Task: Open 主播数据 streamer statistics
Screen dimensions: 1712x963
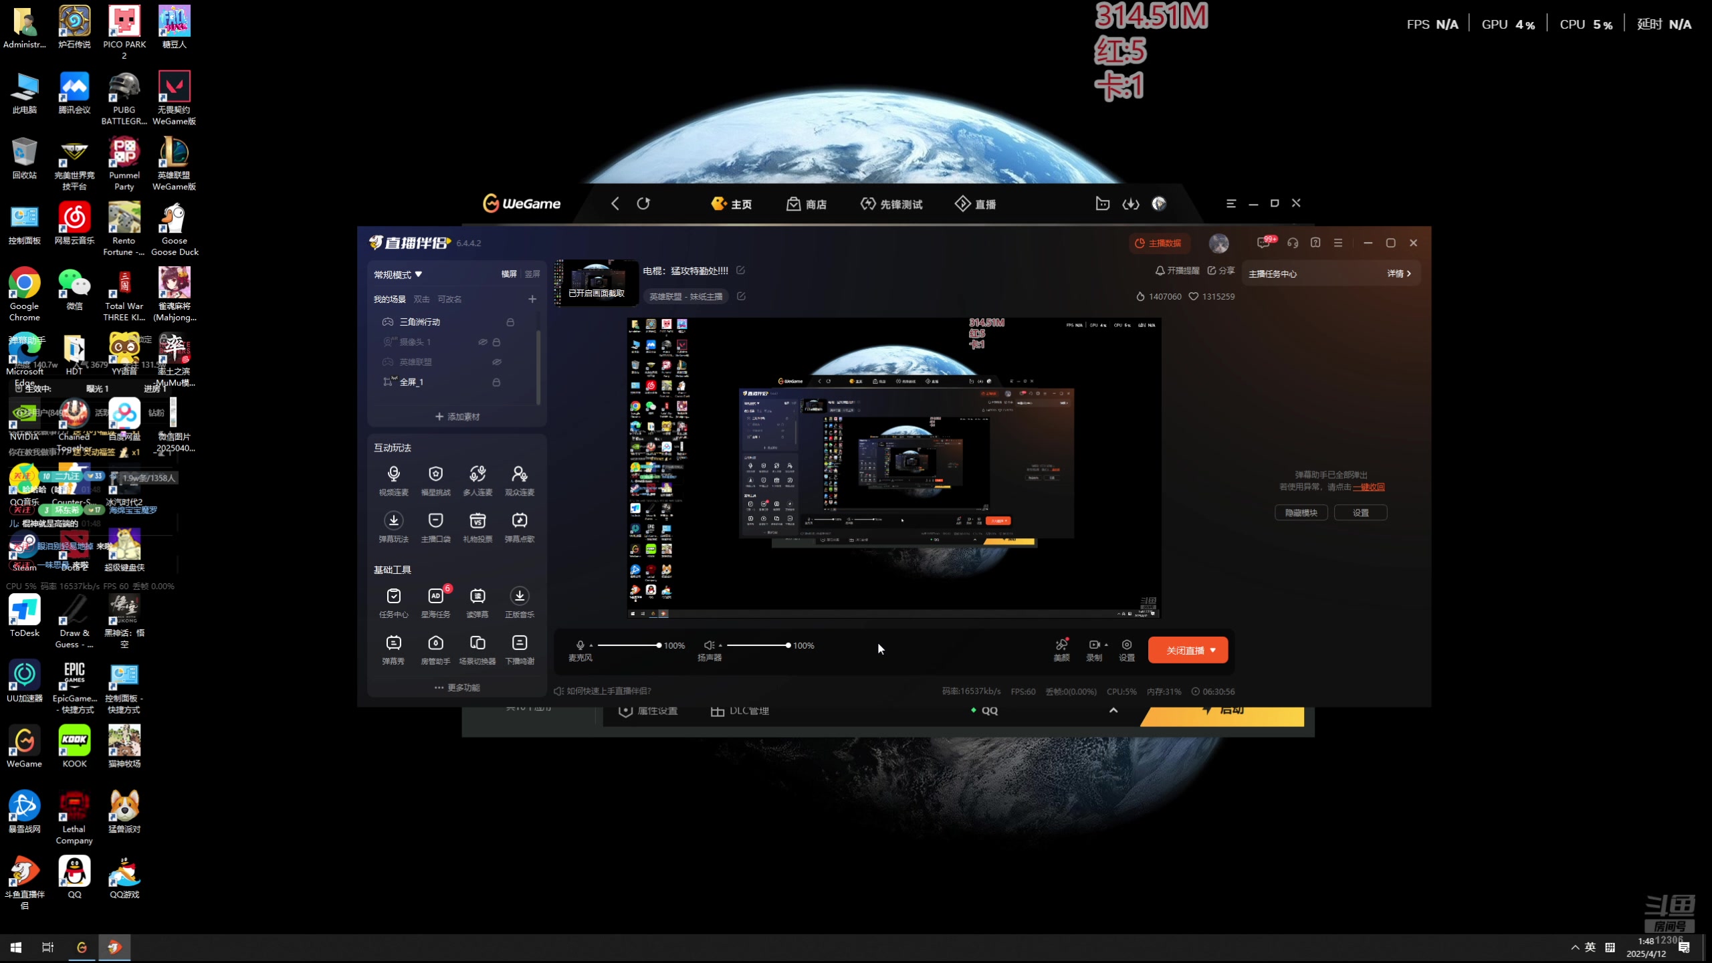Action: 1159,243
